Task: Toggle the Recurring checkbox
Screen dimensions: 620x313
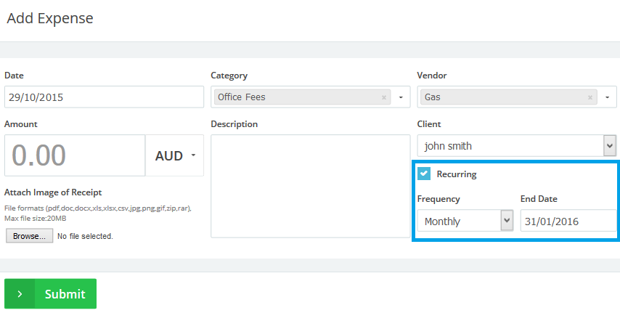Action: click(424, 174)
